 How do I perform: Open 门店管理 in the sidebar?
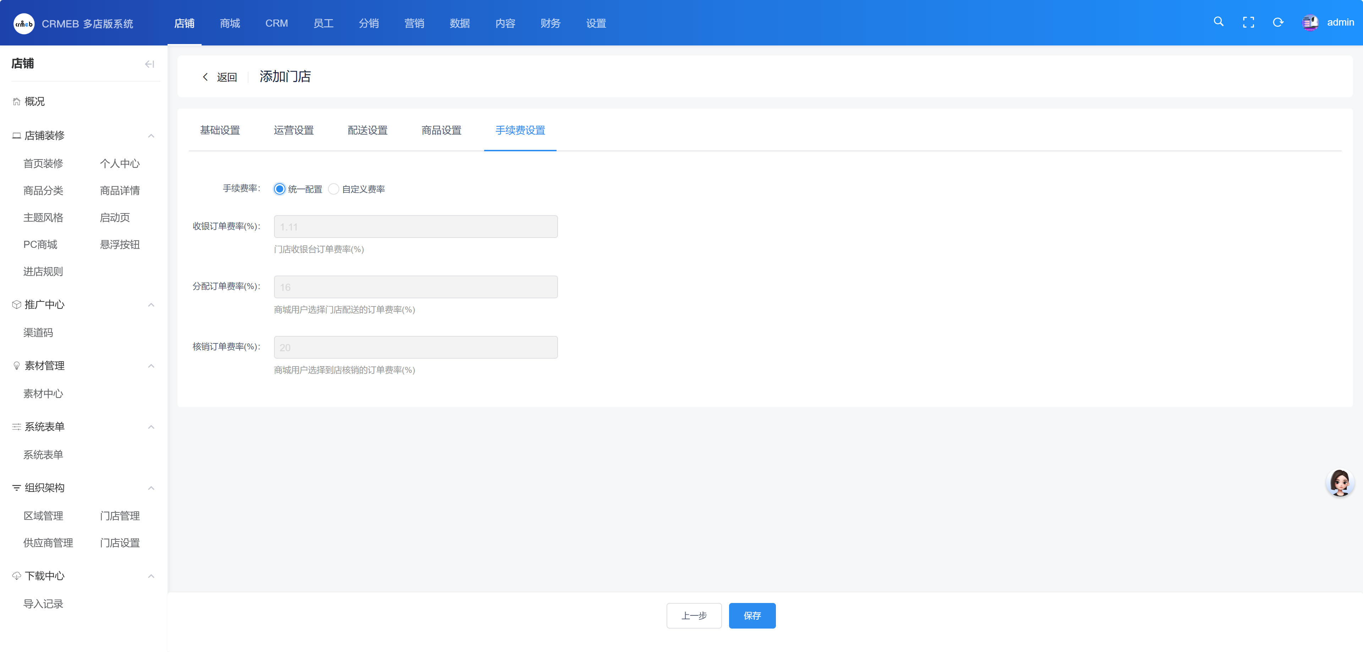click(120, 516)
